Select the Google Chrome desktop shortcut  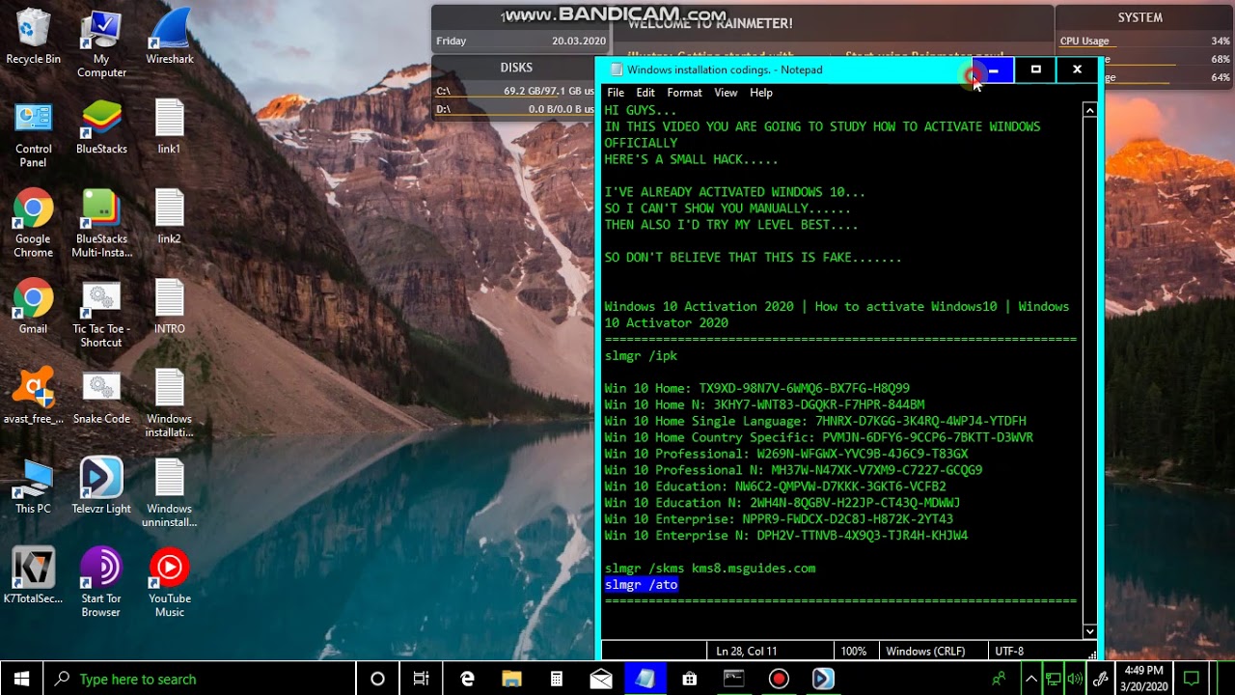[x=33, y=224]
